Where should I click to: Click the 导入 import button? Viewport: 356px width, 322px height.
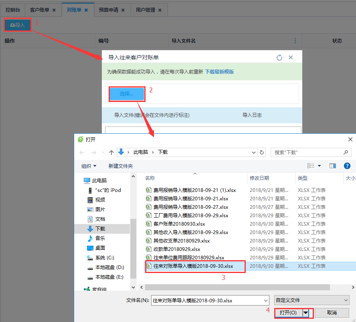pyautogui.click(x=18, y=25)
